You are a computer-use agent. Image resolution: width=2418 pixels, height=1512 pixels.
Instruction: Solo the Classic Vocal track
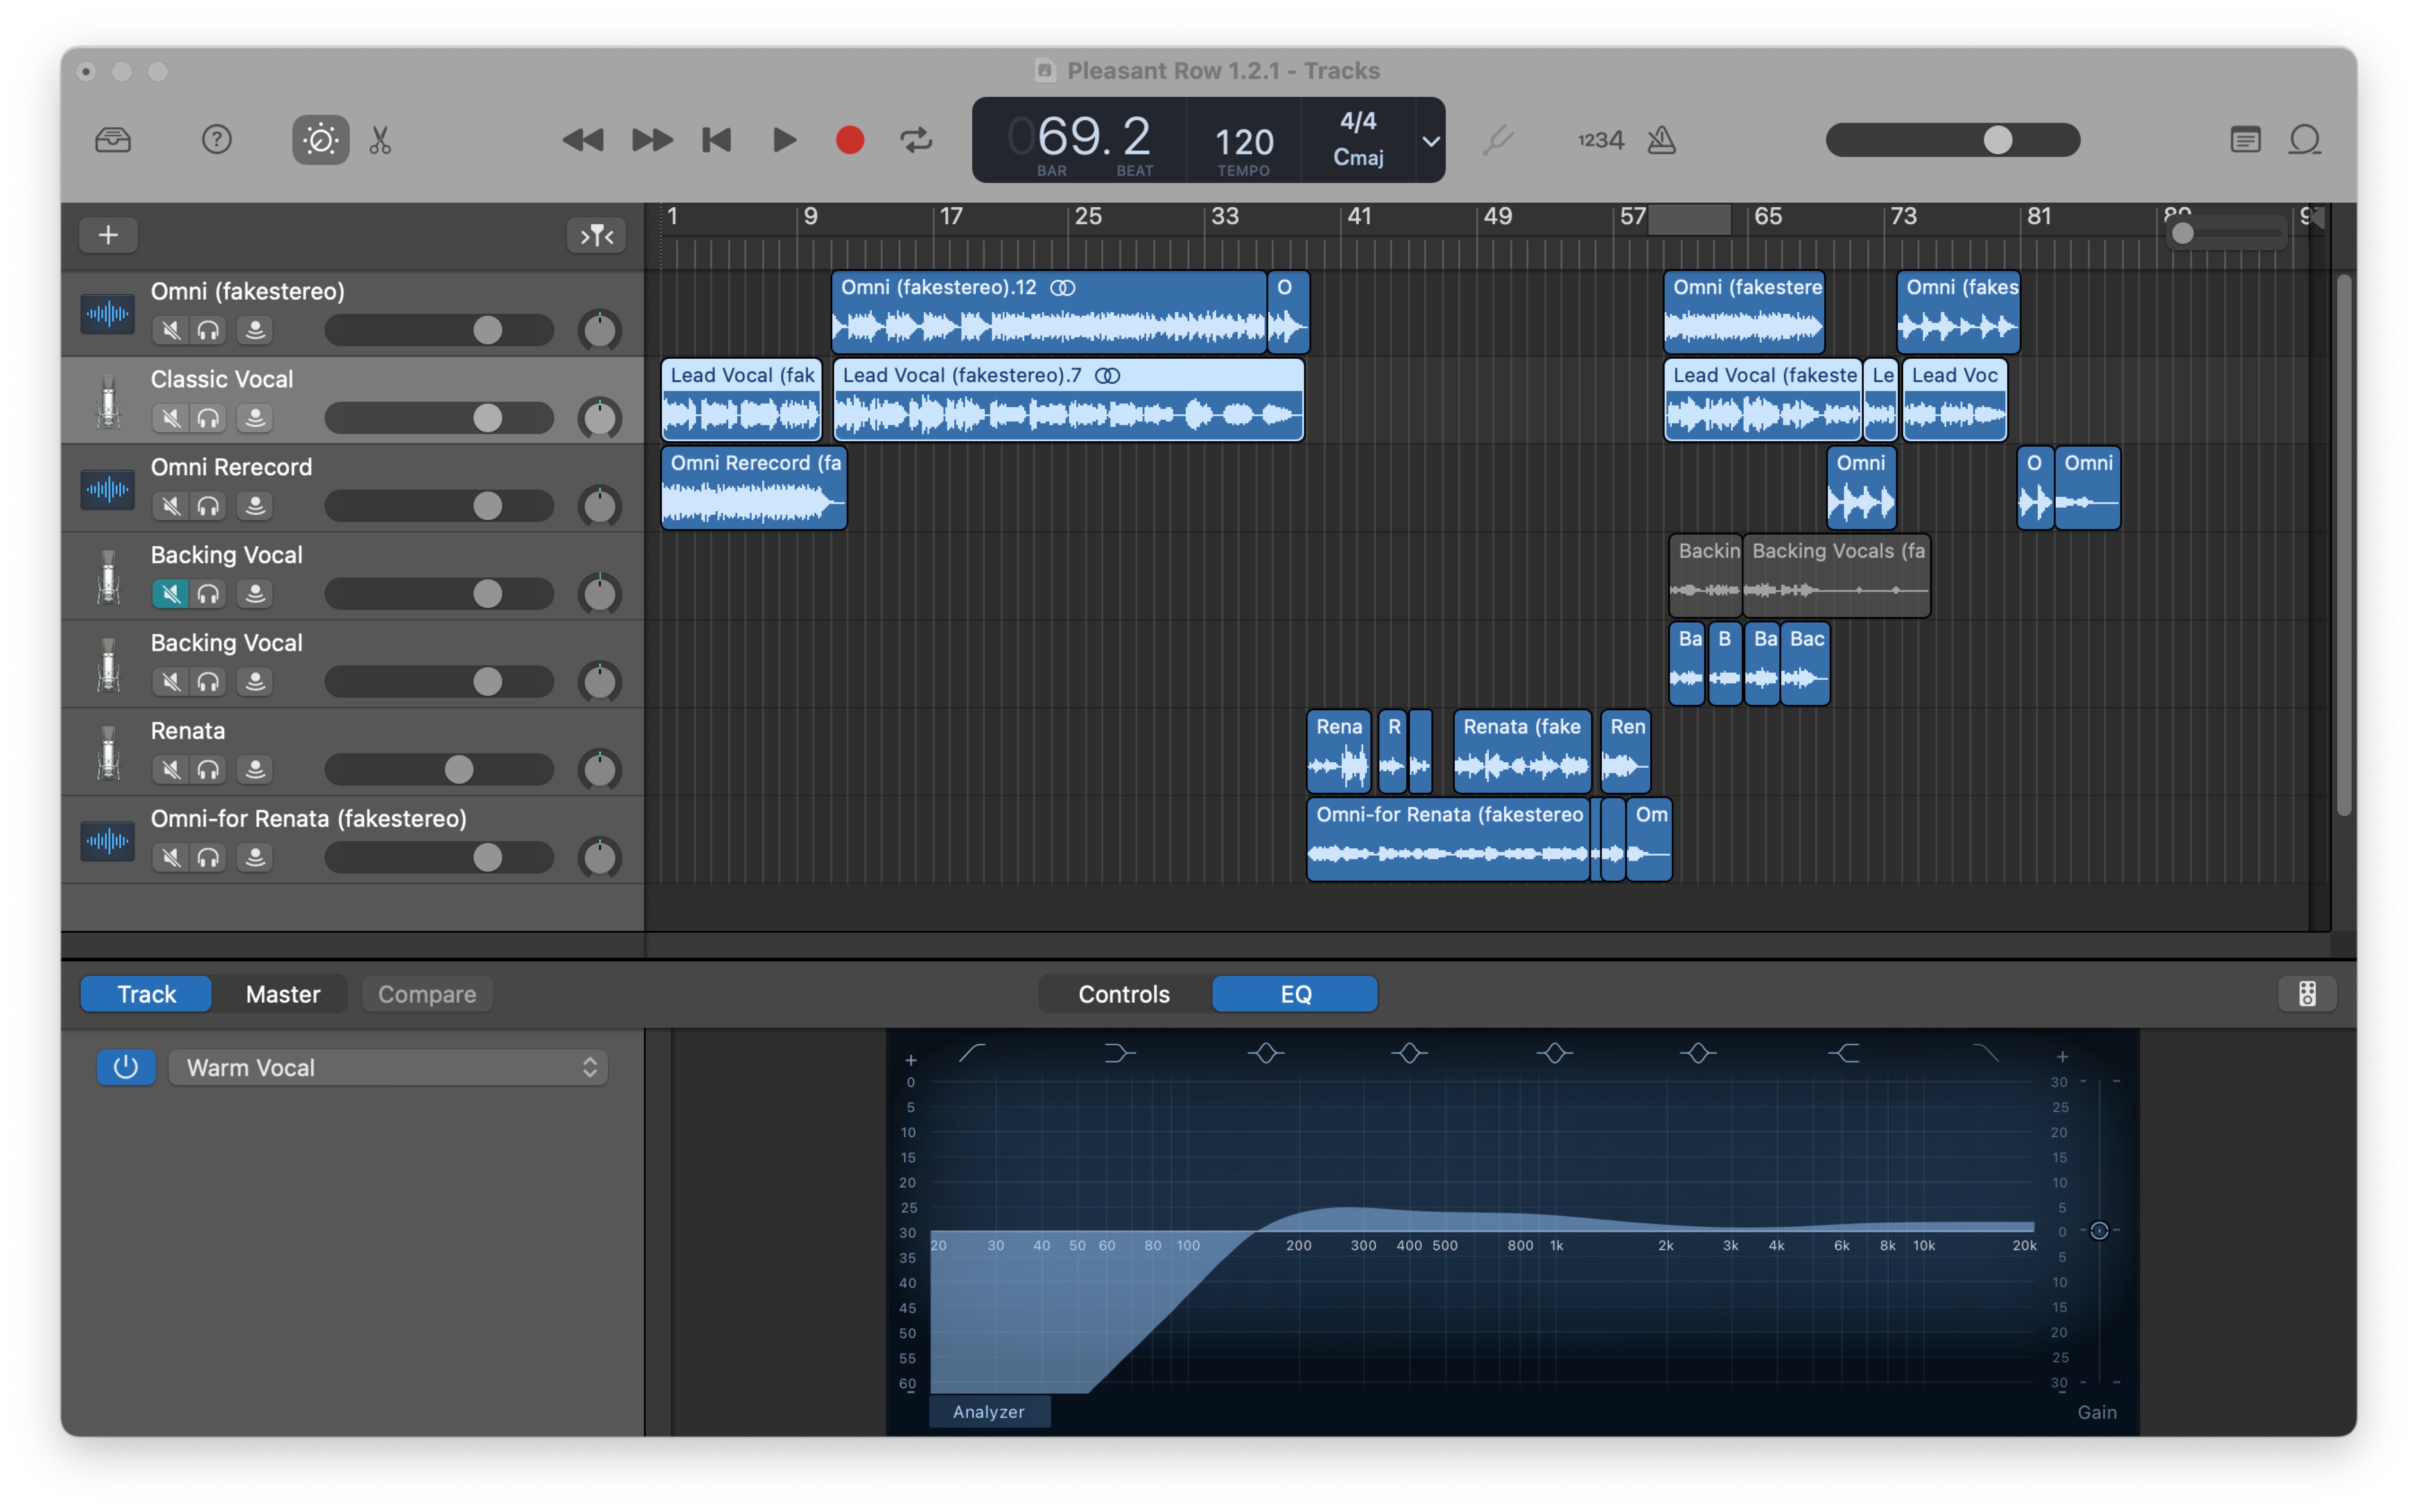208,418
